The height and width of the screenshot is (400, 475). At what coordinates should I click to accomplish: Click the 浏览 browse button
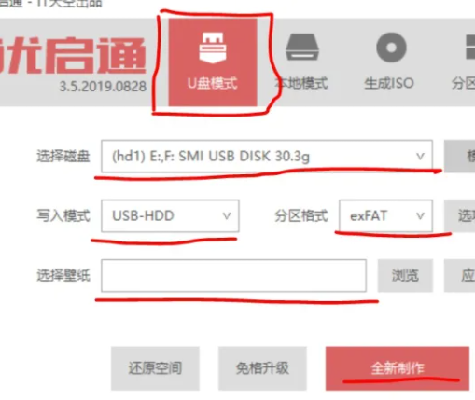405,275
